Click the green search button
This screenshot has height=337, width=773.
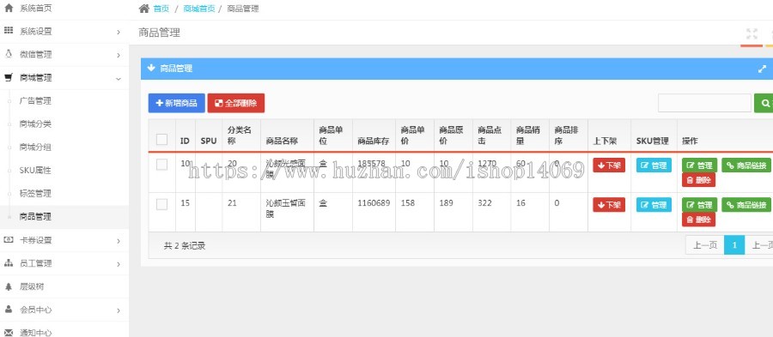pyautogui.click(x=764, y=103)
